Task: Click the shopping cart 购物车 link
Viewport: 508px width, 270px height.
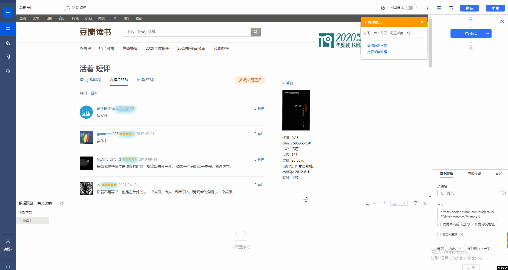Action: (221, 48)
